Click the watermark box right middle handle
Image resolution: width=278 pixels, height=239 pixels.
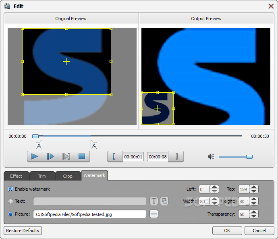(x=173, y=108)
